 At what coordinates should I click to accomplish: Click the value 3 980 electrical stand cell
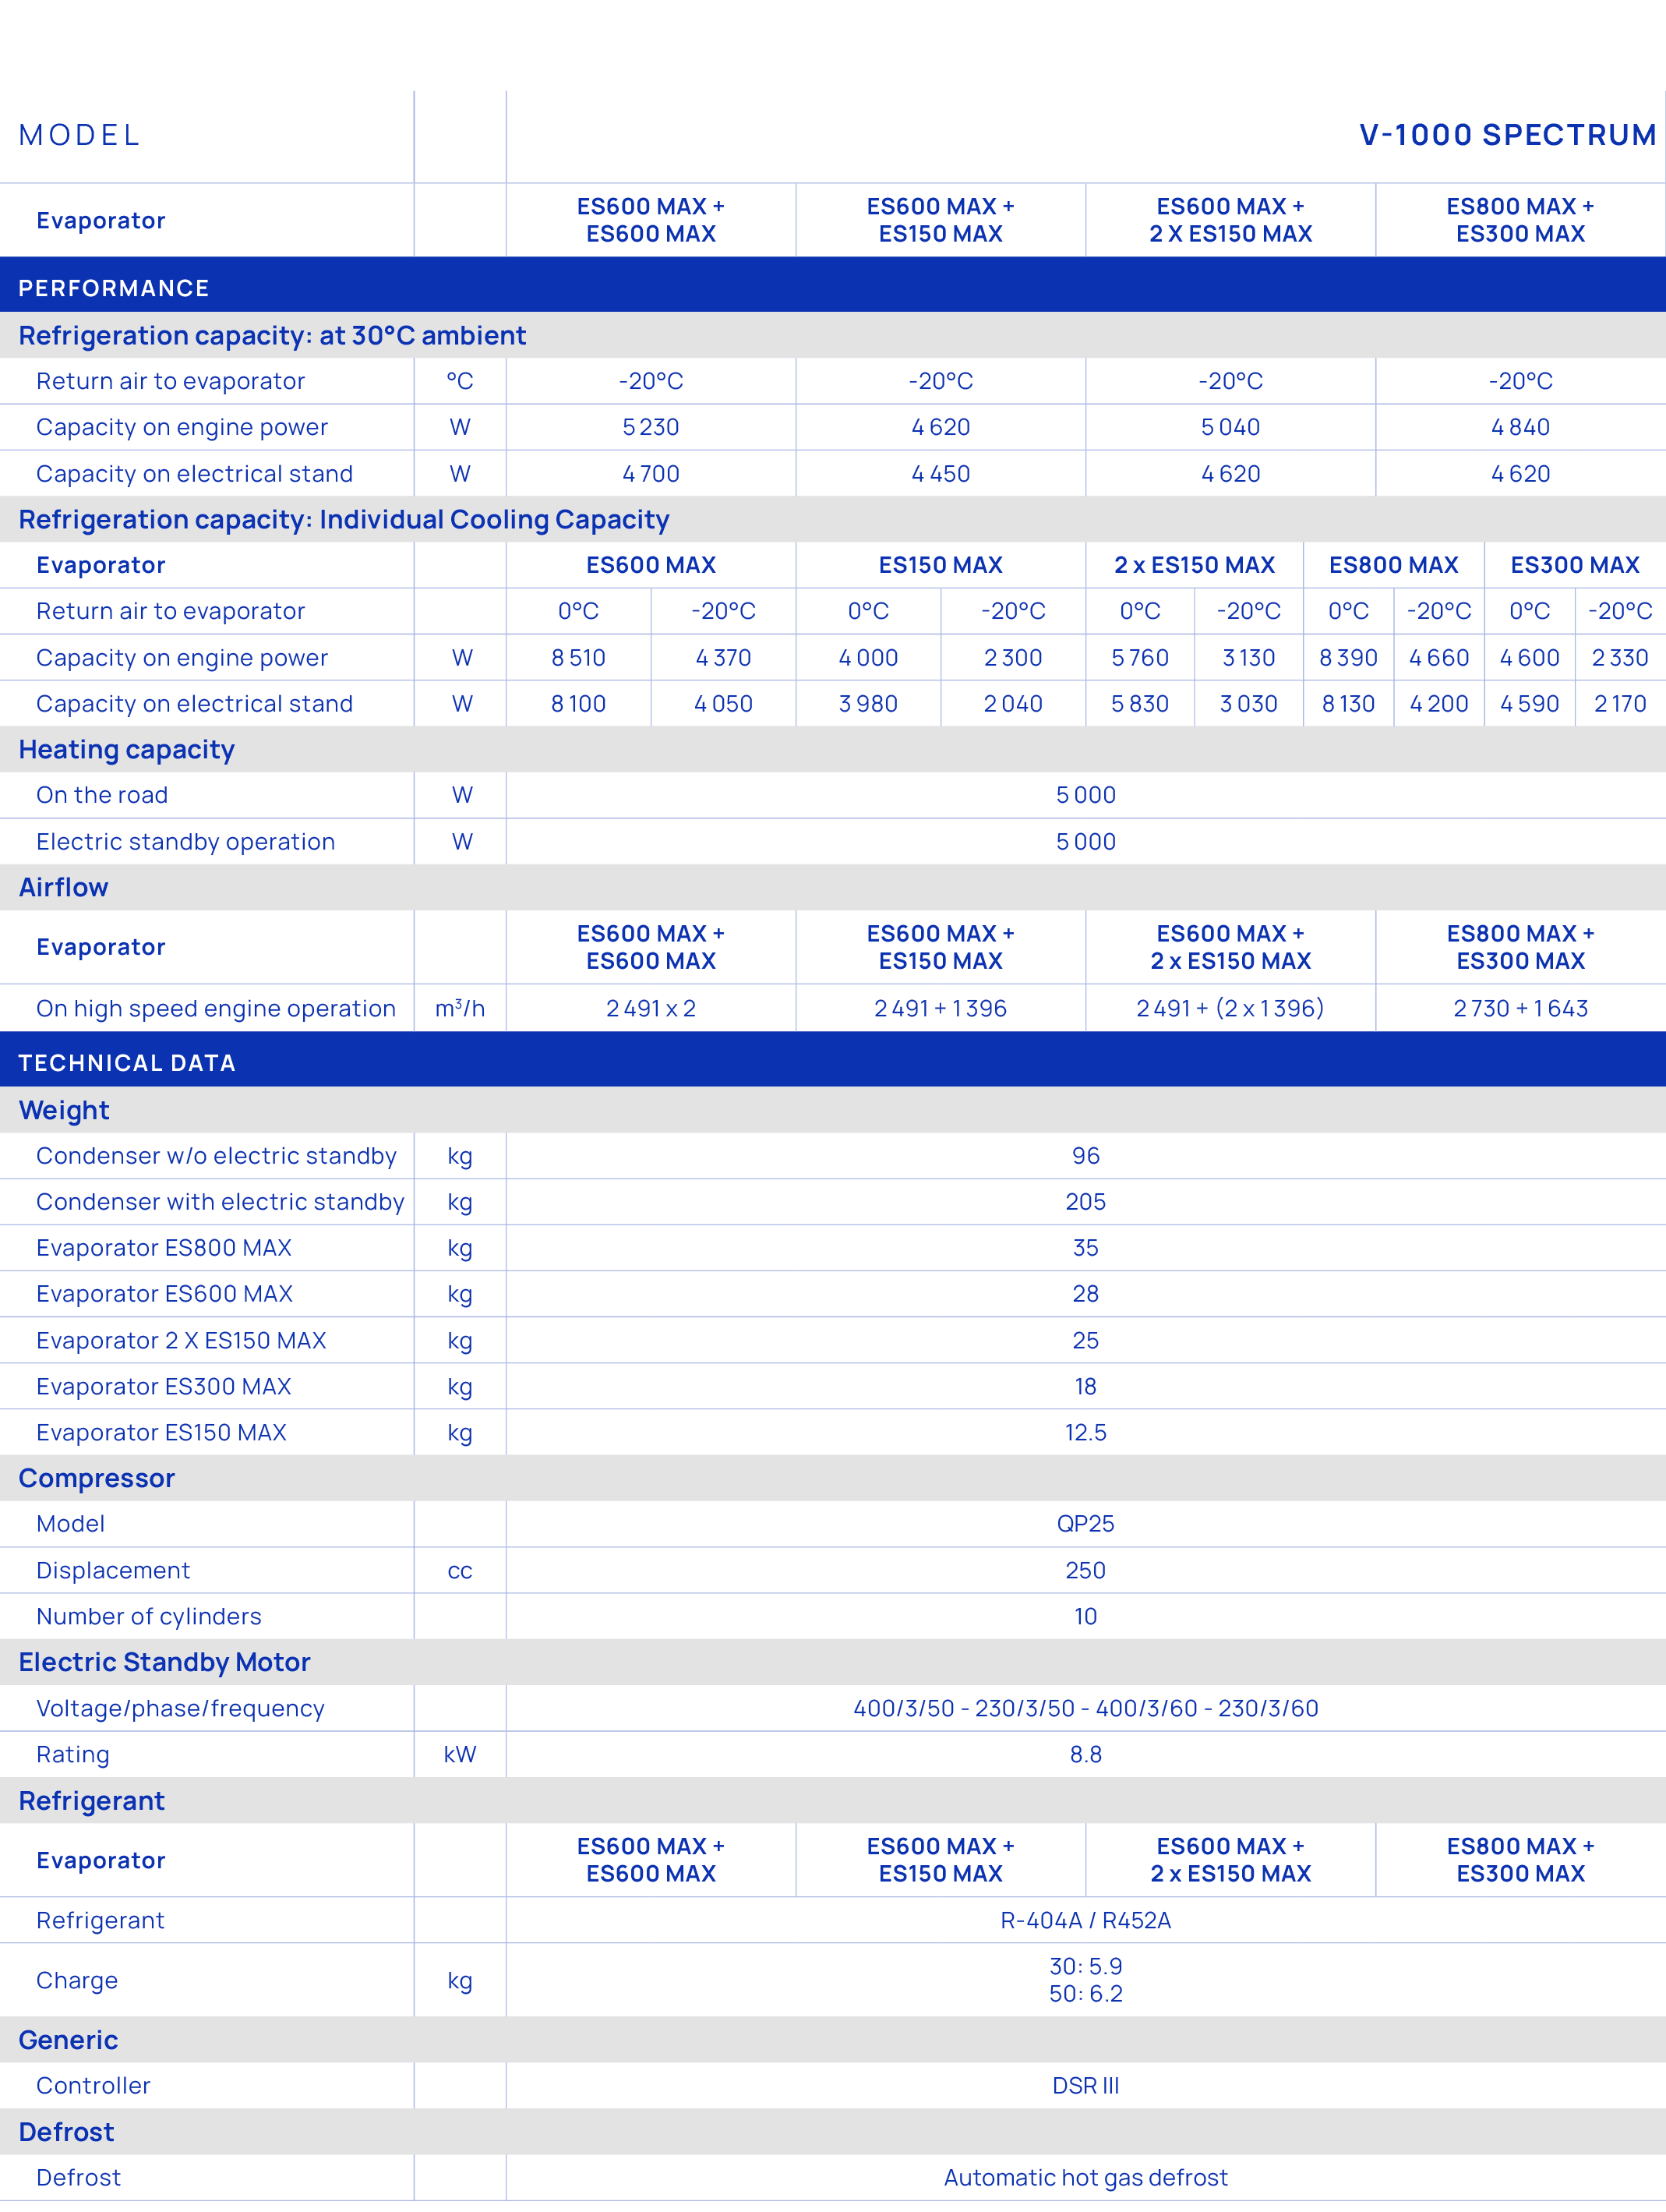(869, 704)
